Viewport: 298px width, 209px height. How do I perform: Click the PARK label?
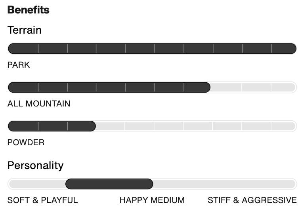coord(19,65)
